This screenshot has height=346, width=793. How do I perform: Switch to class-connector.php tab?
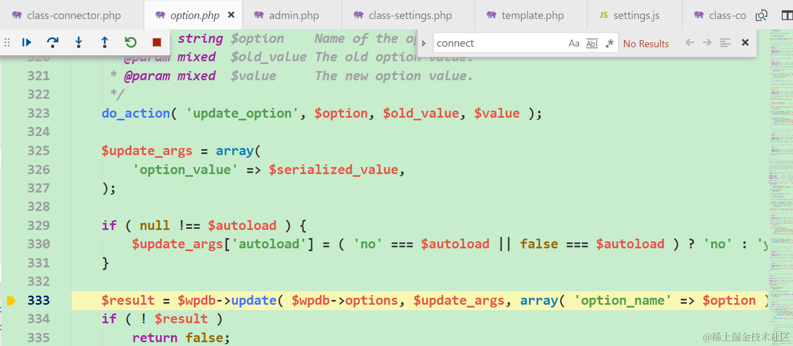point(72,15)
